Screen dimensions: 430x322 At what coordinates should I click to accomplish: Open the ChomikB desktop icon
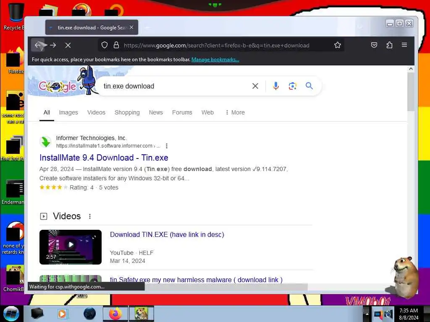tap(14, 278)
